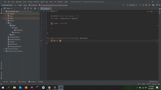Expand External Libraries node

4,49
